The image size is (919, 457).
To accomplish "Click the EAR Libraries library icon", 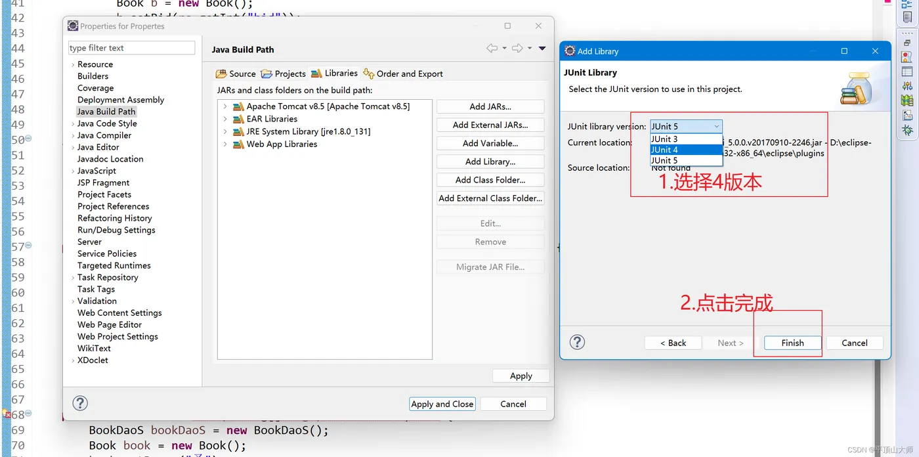I will [238, 119].
